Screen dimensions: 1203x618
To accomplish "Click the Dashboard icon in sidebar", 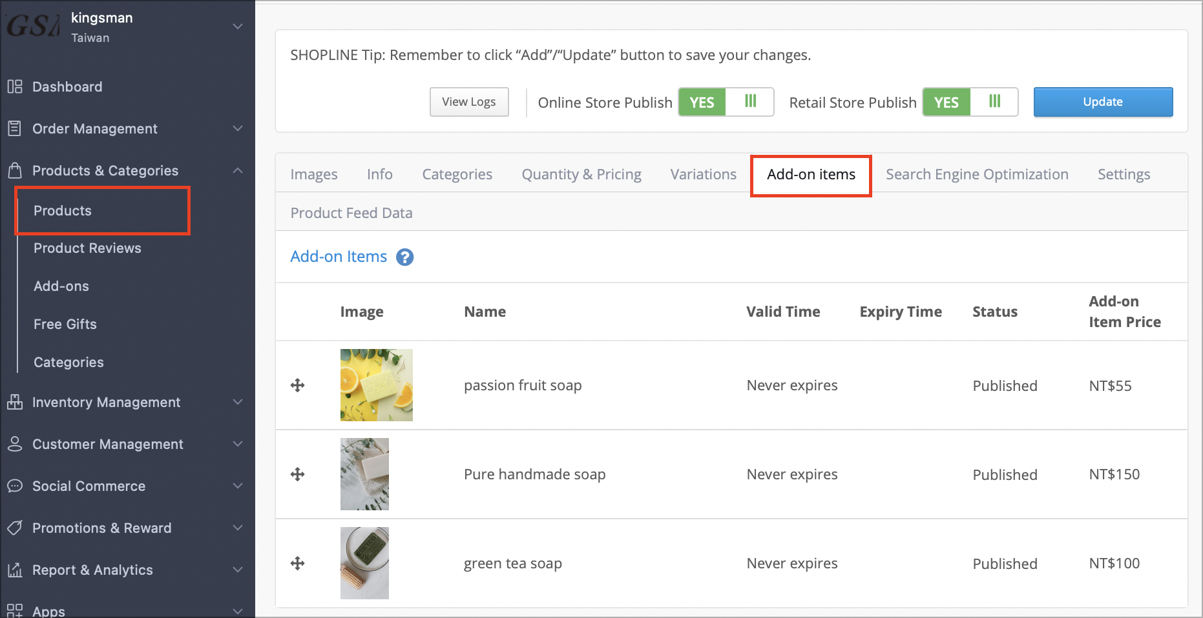I will 15,86.
